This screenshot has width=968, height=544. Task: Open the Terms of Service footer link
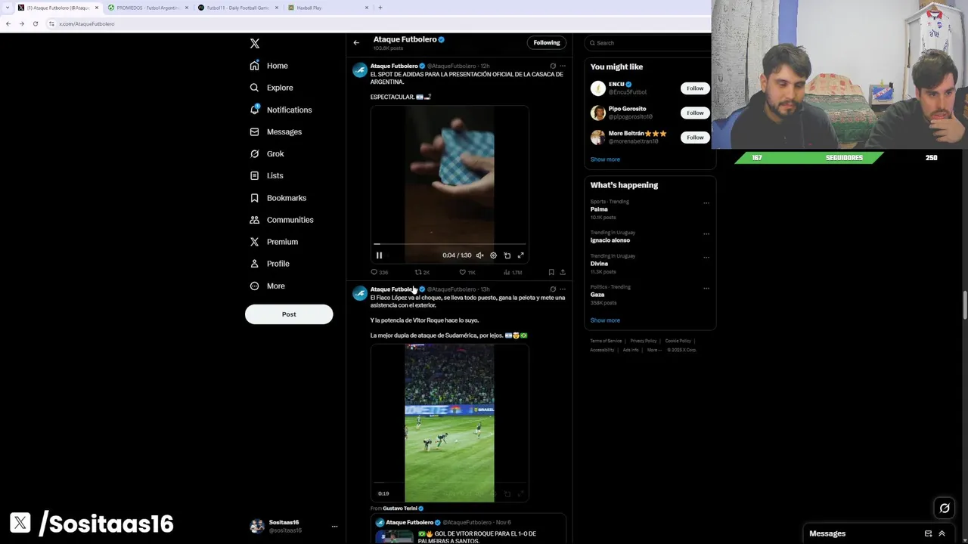point(606,341)
